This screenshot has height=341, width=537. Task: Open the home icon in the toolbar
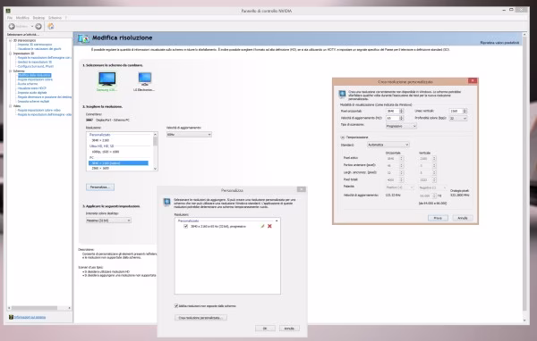coord(51,26)
